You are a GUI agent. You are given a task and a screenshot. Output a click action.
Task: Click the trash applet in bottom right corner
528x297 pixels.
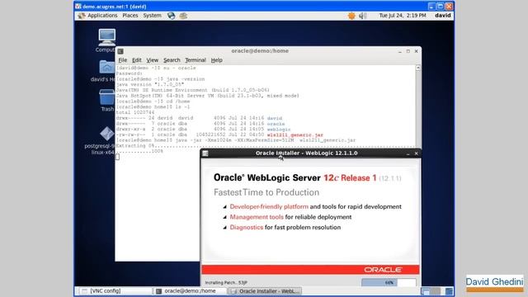[449, 291]
